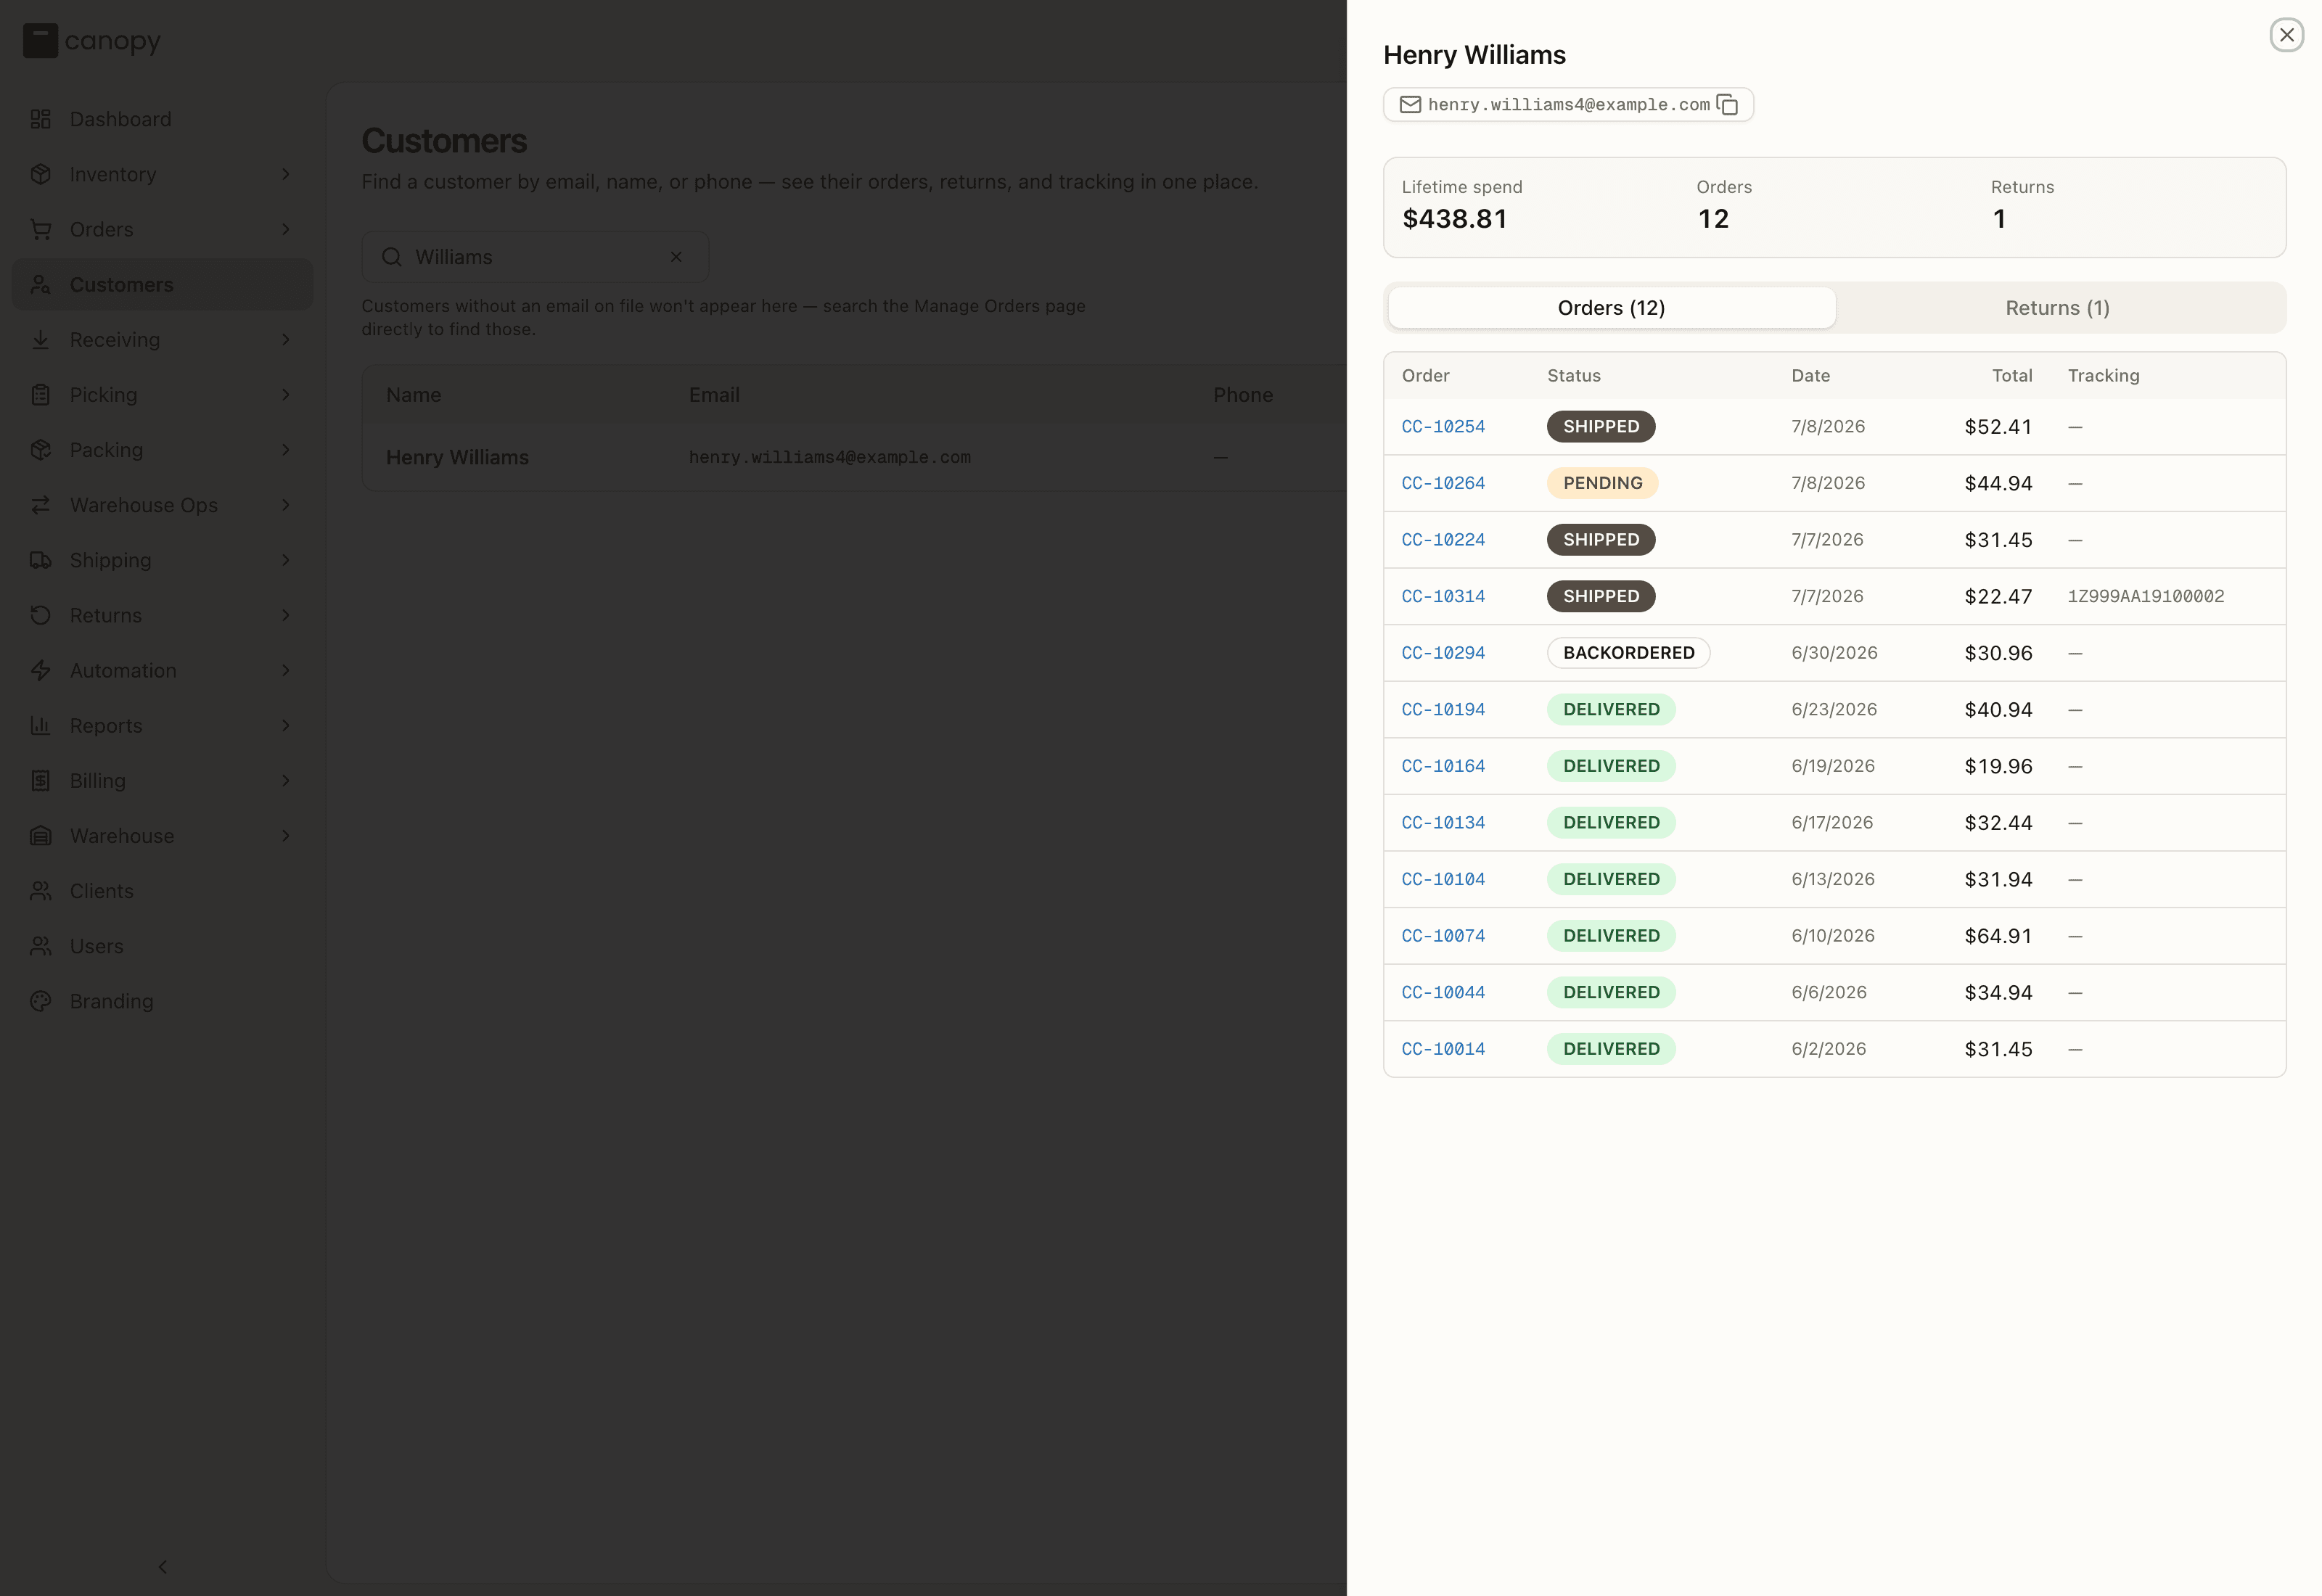Close the Henry Williams customer panel
Screen dimensions: 2322x1596
[x=2286, y=35]
